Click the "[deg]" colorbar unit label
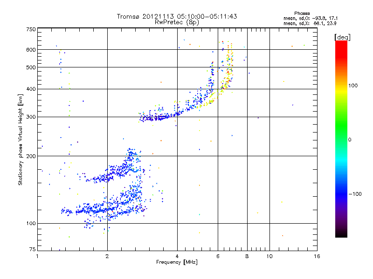373x279 pixels. (x=342, y=37)
